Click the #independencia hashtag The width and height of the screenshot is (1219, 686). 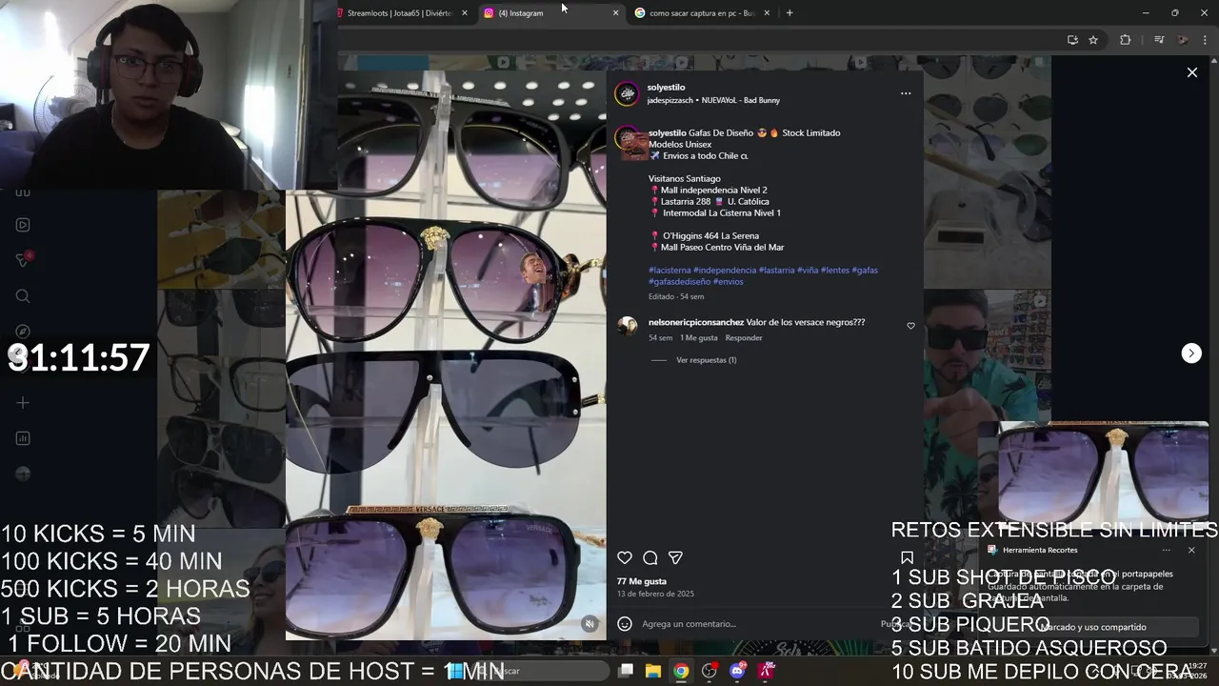(x=725, y=271)
